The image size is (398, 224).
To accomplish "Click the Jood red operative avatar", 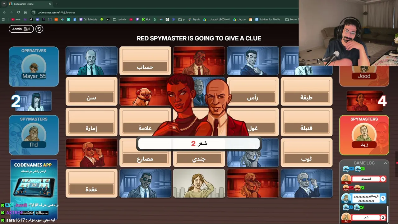I will pyautogui.click(x=364, y=69).
